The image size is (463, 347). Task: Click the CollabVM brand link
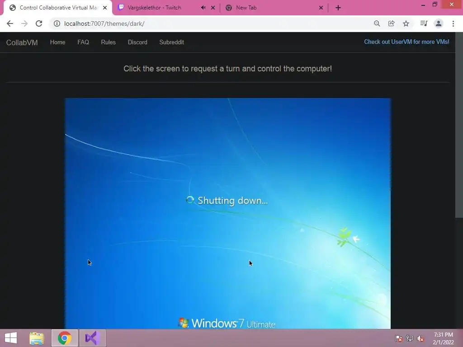pyautogui.click(x=22, y=42)
